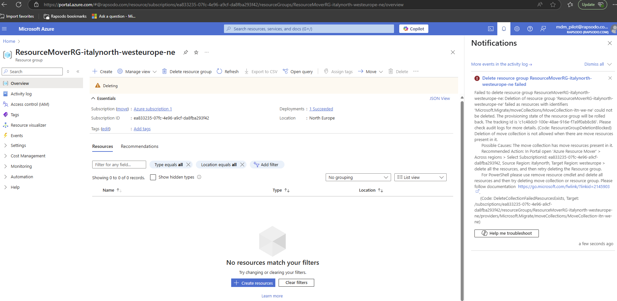Screen dimensions: 617x301
Task: Click the Help me troubleshoot button
Action: (x=506, y=233)
